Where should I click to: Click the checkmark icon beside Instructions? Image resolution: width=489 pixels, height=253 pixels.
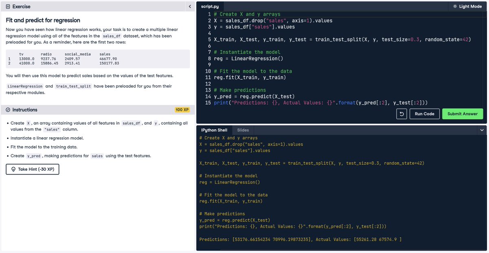pyautogui.click(x=8, y=110)
